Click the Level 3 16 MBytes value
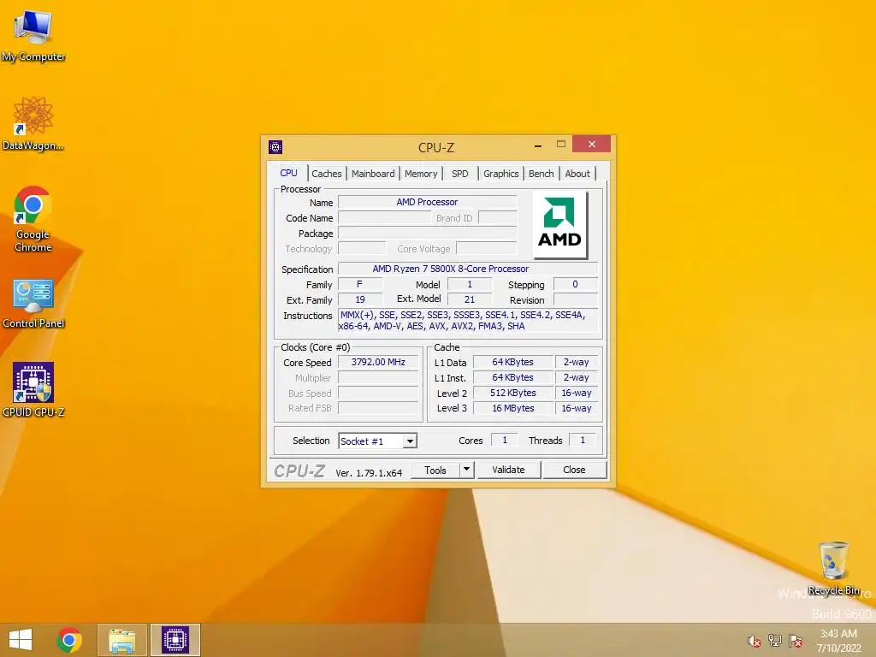This screenshot has width=876, height=657. click(x=513, y=408)
